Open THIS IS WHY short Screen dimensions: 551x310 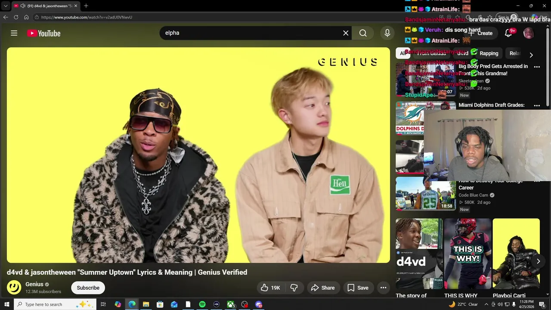coord(467,254)
